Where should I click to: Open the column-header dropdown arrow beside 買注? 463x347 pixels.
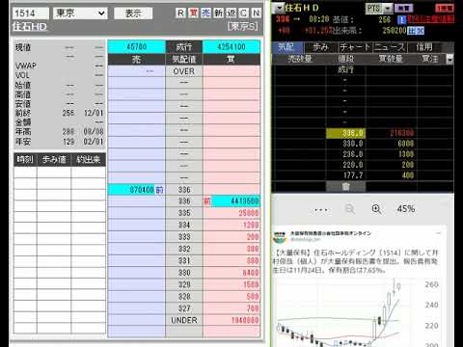tap(449, 59)
